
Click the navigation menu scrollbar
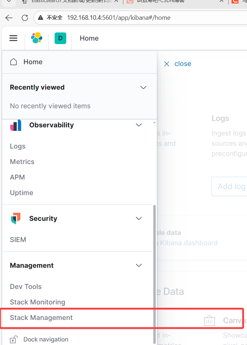point(154,274)
